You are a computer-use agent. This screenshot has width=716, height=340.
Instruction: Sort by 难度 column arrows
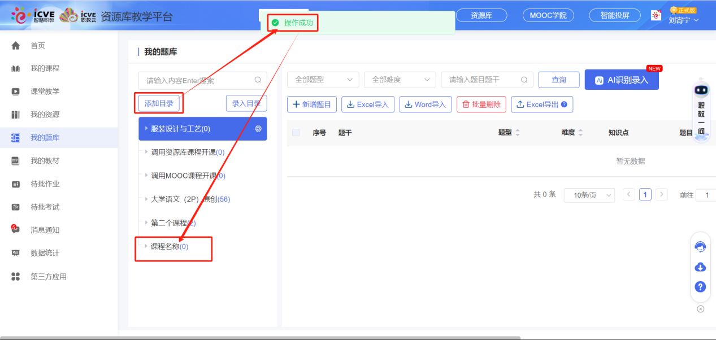(580, 133)
